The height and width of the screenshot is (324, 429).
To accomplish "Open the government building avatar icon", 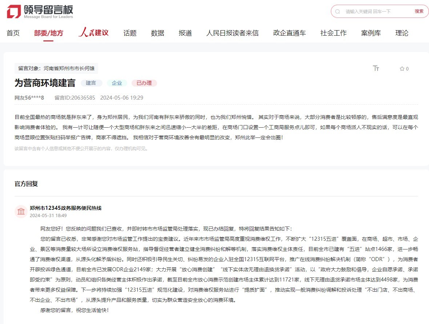I will (21, 212).
